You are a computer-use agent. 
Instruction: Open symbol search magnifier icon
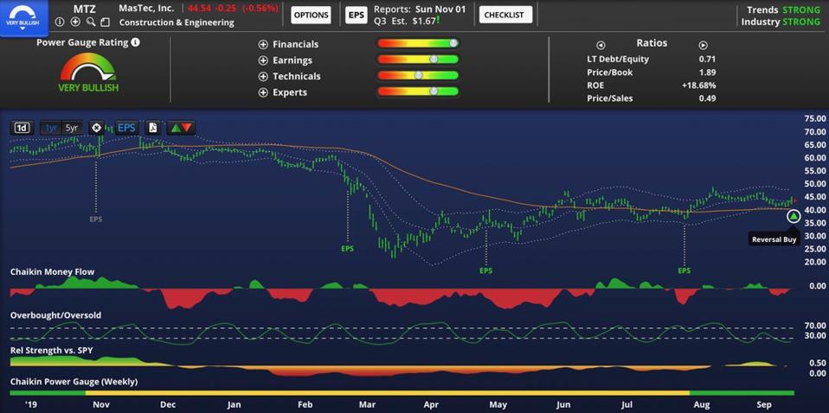point(91,22)
